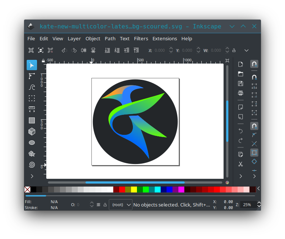Click the zoom percentage field

coord(248,205)
